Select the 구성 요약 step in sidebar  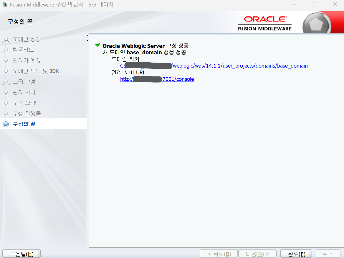tap(24, 103)
